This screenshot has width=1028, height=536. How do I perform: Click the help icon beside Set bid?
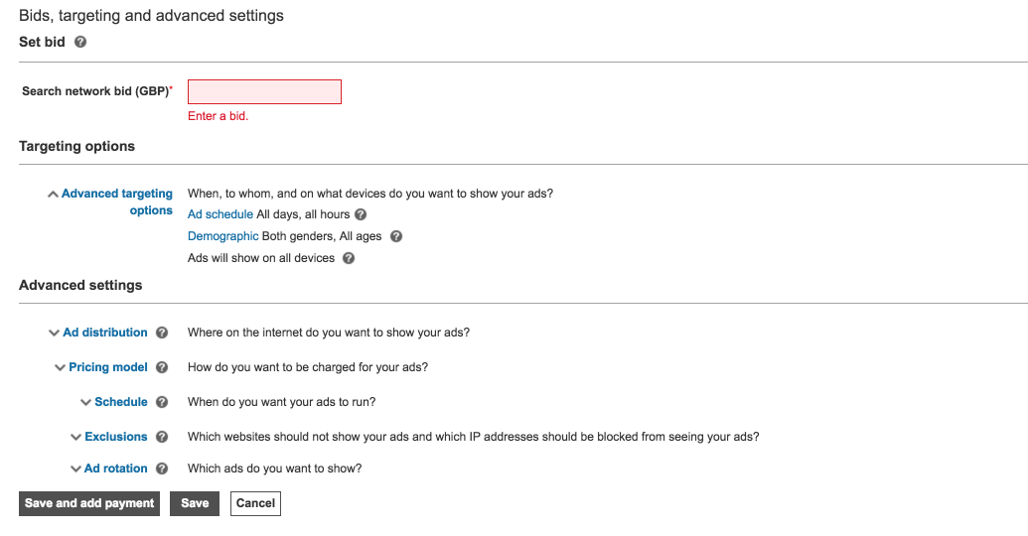(80, 43)
